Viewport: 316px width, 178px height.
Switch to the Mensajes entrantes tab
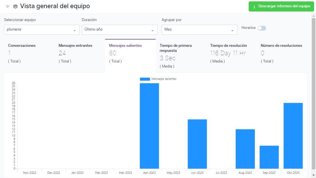pos(75,45)
